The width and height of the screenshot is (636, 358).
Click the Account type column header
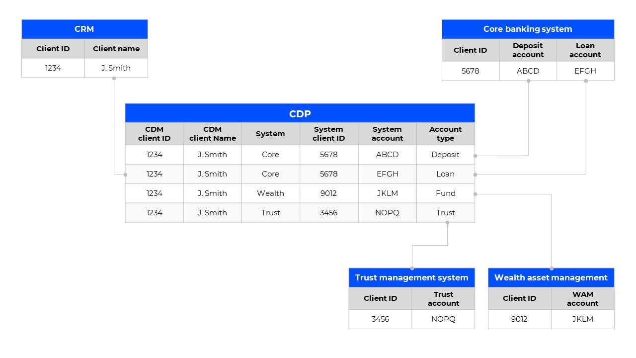(445, 134)
